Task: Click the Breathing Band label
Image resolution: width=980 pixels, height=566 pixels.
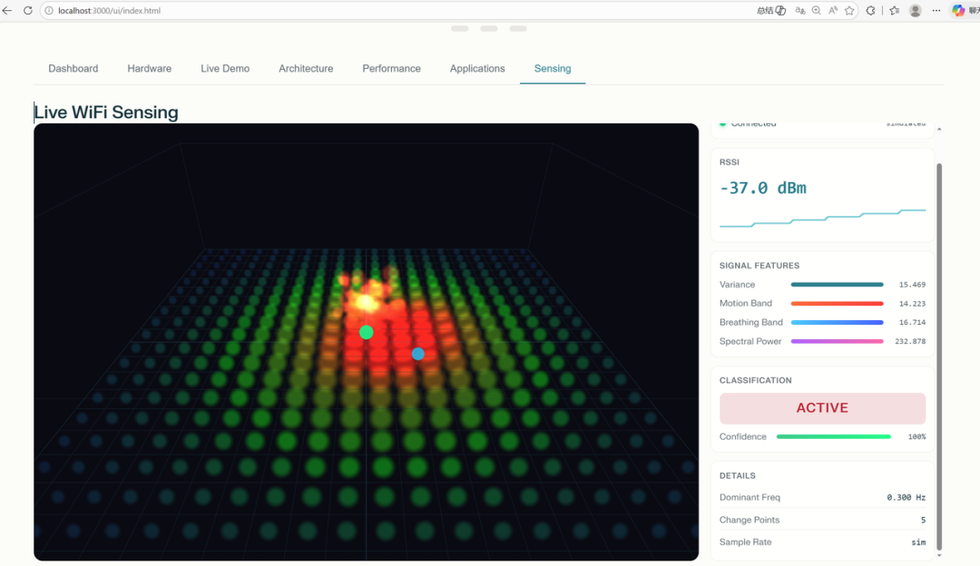Action: [750, 322]
